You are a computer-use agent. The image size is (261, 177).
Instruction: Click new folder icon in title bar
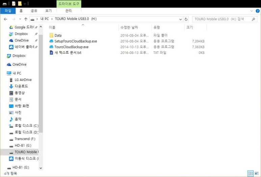click(20, 3)
